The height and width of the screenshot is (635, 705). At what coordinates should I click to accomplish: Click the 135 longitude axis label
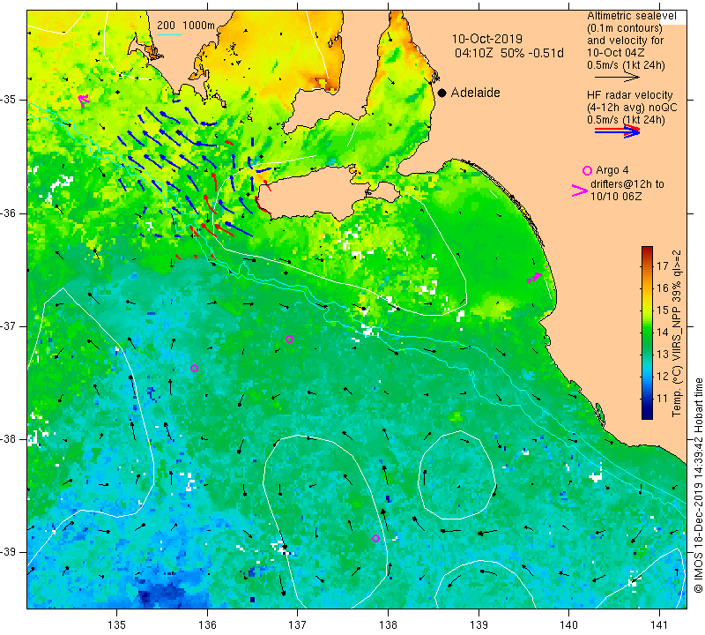pos(117,625)
